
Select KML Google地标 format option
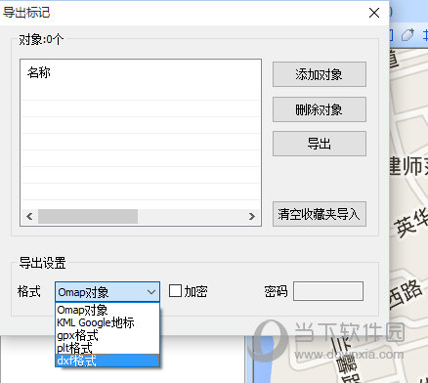tap(107, 322)
